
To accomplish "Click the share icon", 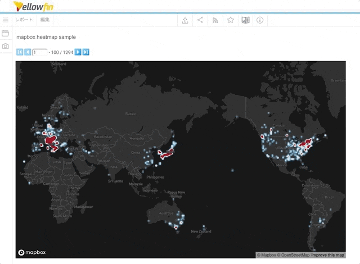I will click(200, 20).
